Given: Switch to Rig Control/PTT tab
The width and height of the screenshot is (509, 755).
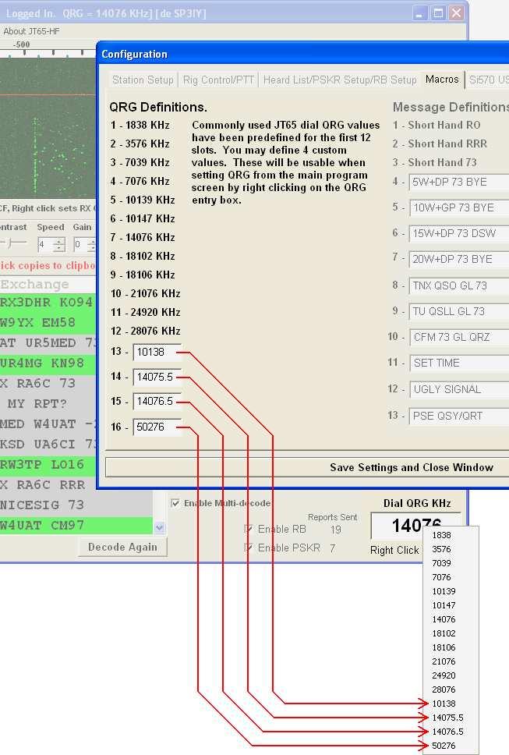Looking at the screenshot, I should 218,80.
